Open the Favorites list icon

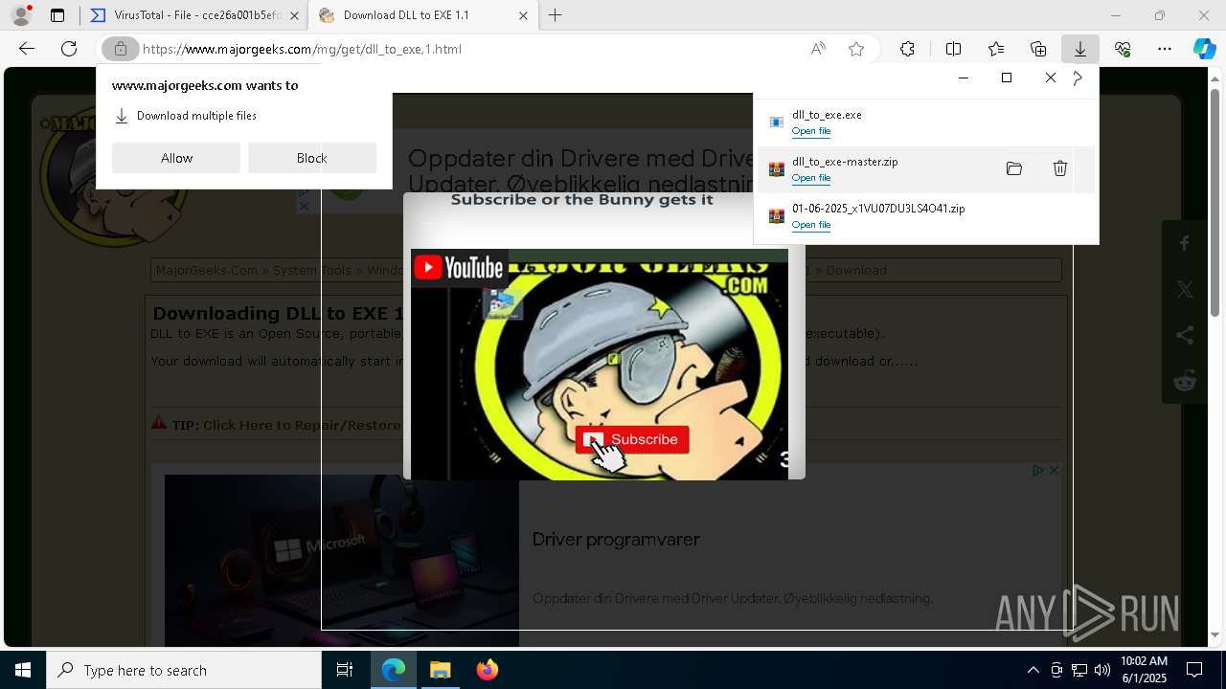click(996, 49)
